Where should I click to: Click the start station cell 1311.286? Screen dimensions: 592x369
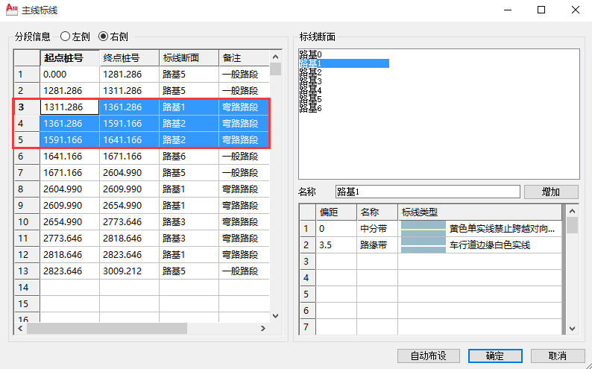[69, 107]
